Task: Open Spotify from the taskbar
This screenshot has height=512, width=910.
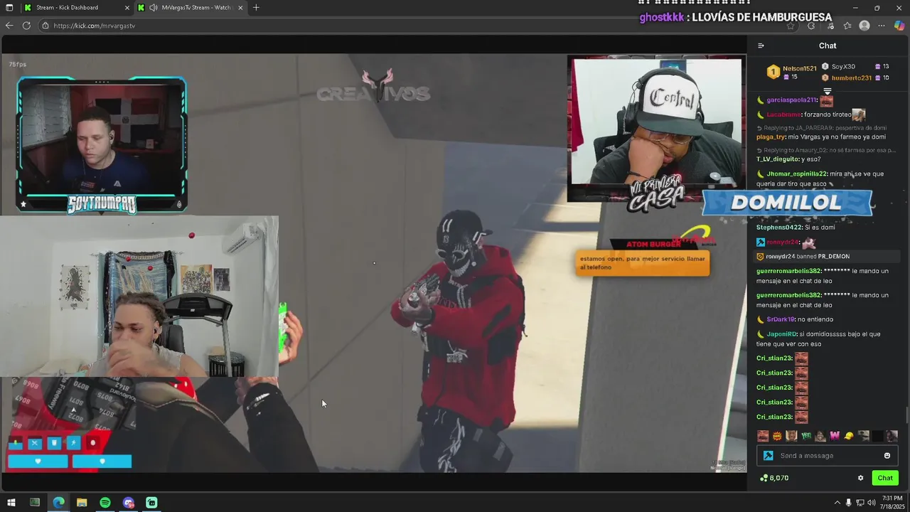Action: click(105, 503)
